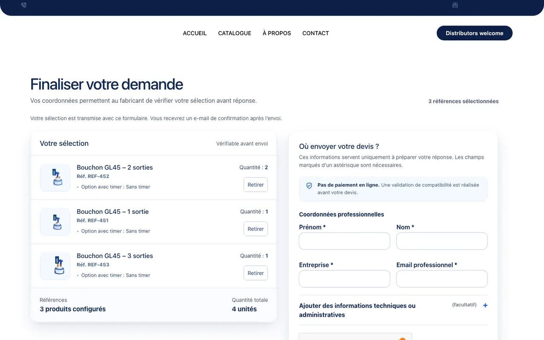Click "Réf. REF-452" text
Screen dimensions: 544x340
click(x=93, y=176)
